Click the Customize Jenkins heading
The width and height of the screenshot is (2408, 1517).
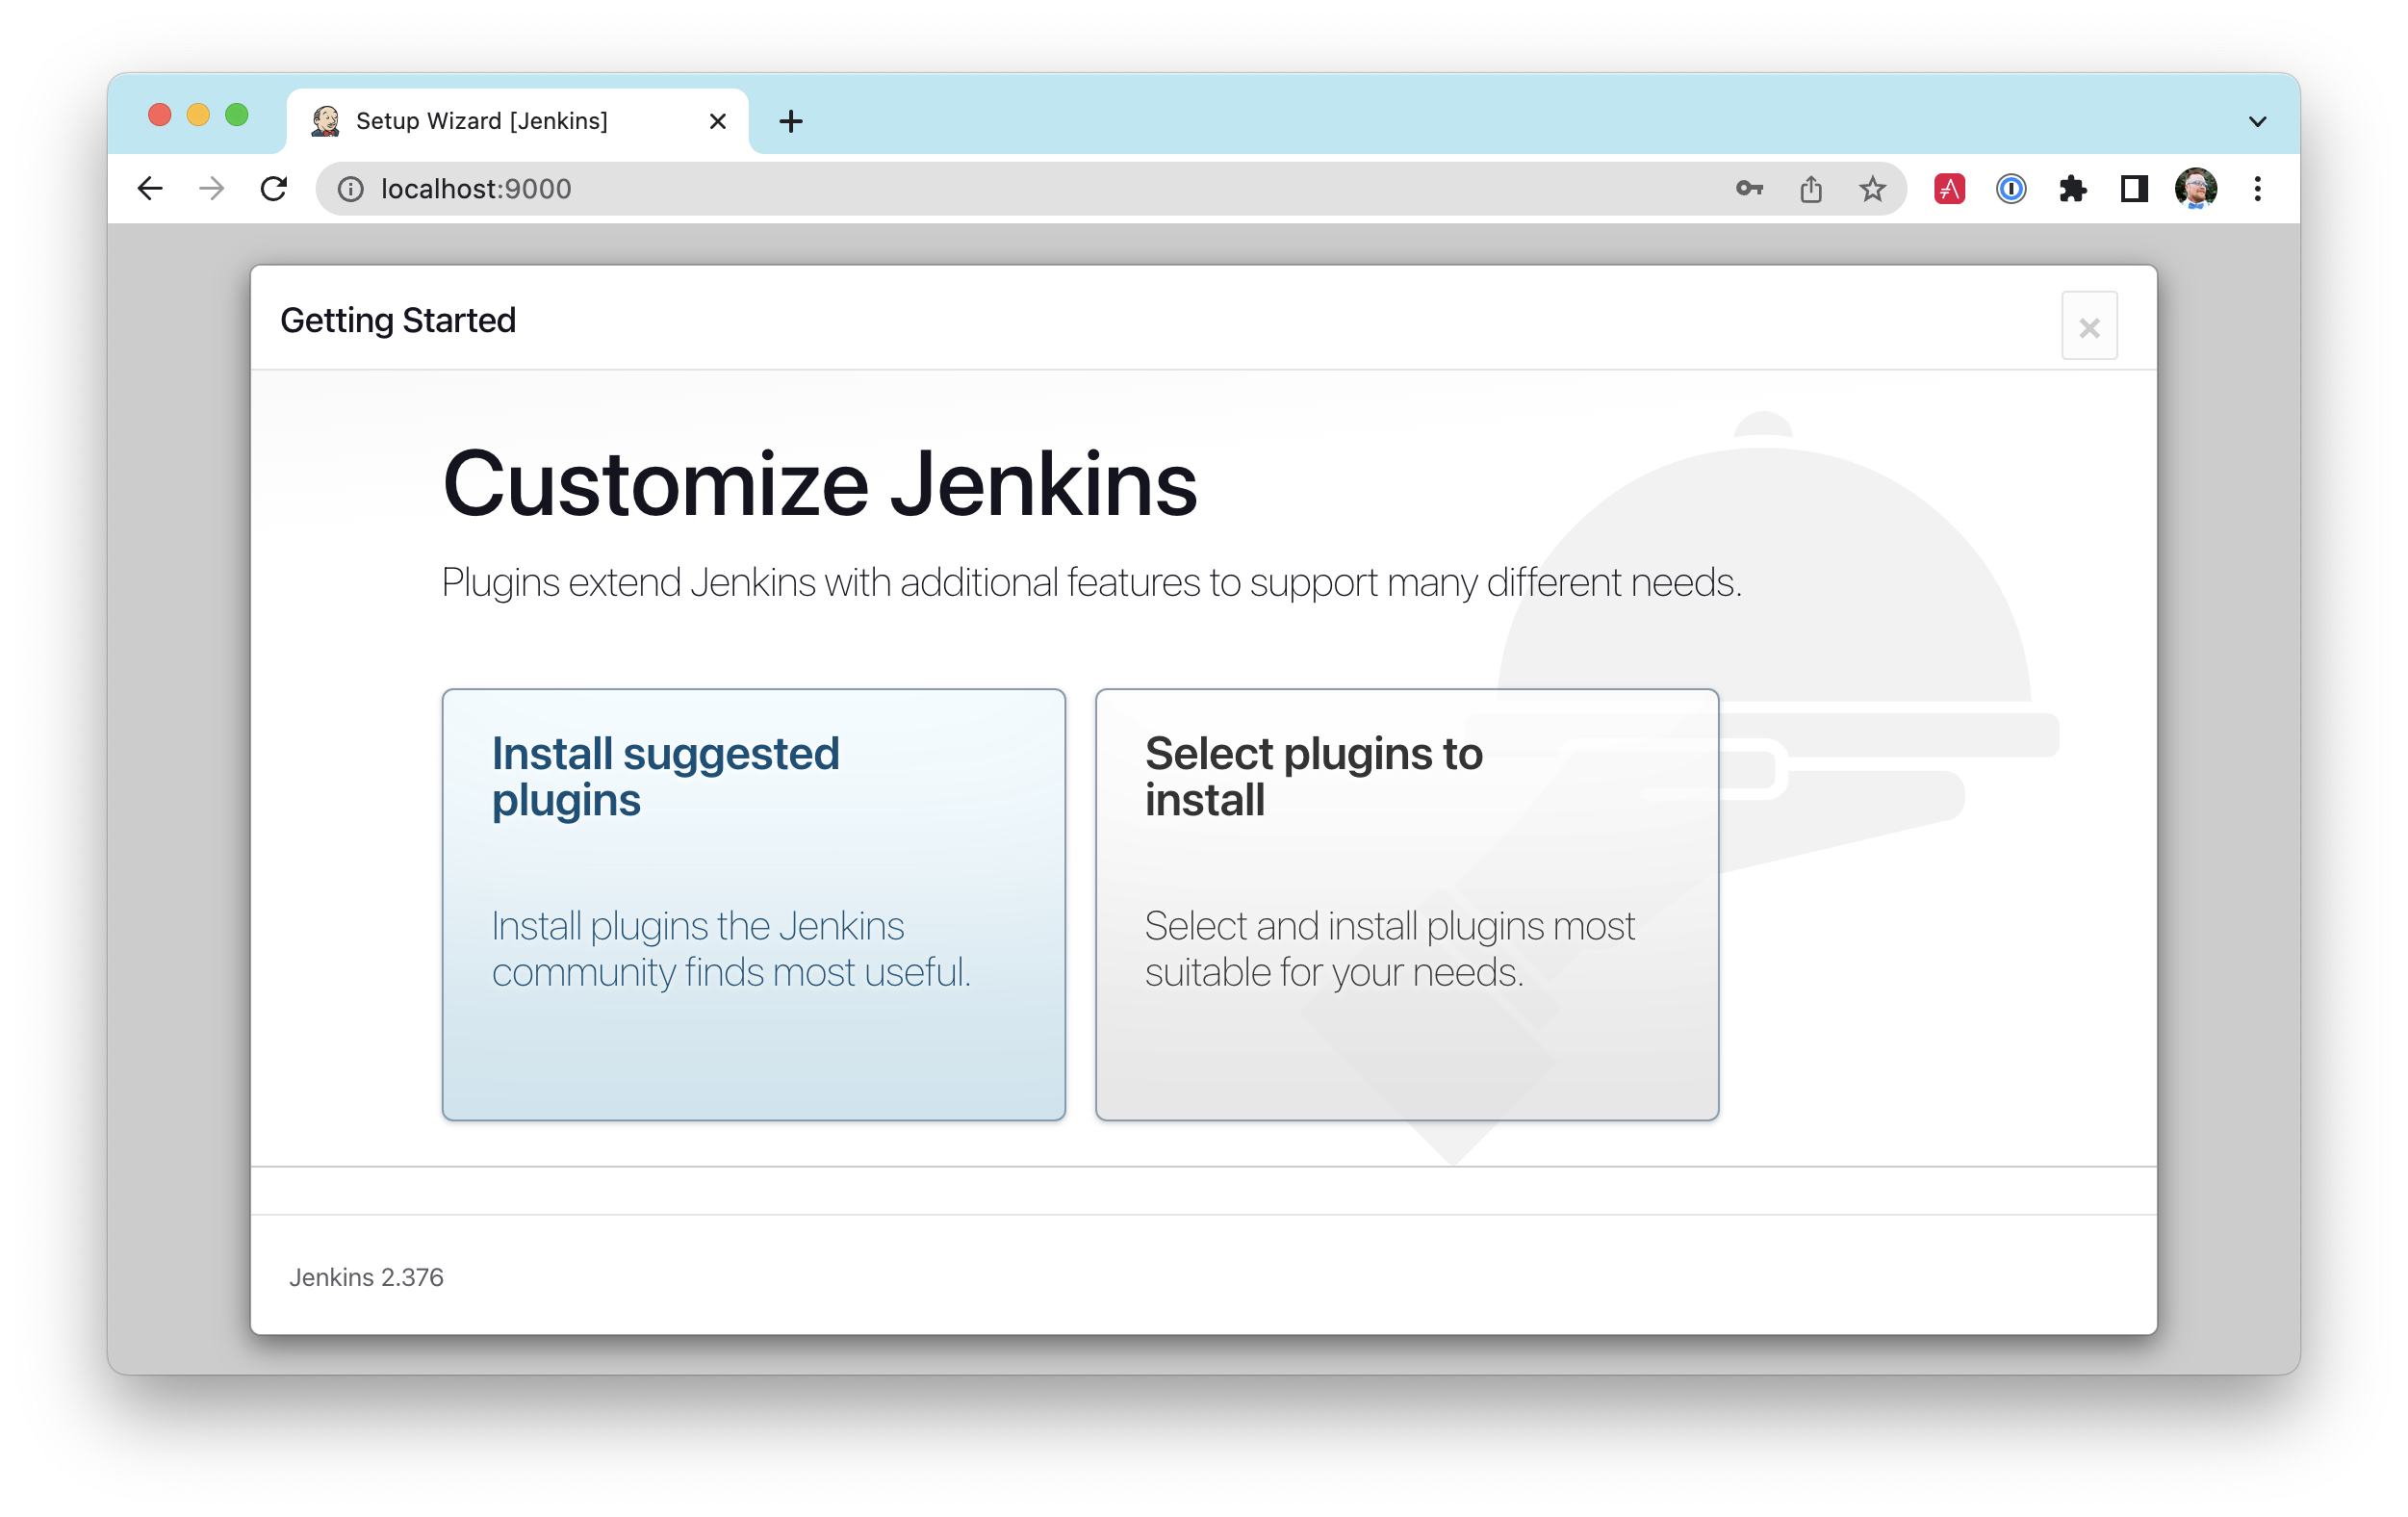pyautogui.click(x=819, y=484)
